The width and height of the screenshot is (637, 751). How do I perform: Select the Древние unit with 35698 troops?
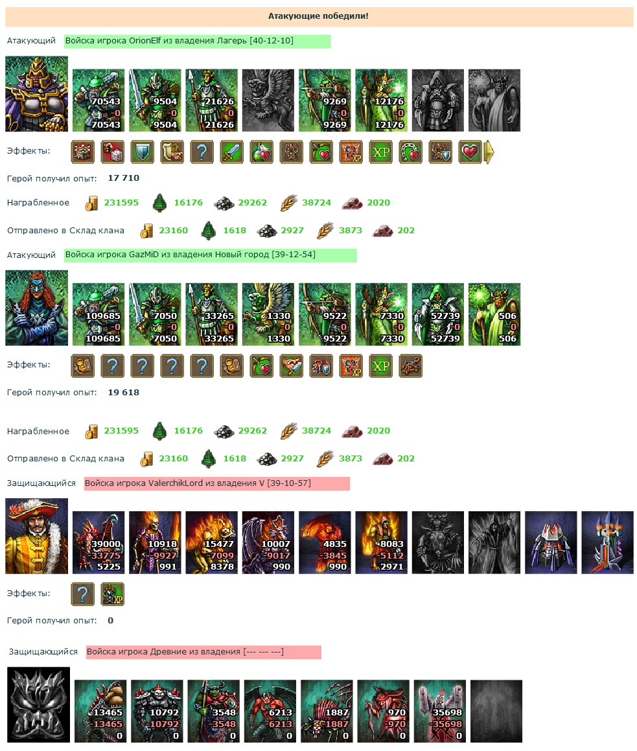pos(439,711)
